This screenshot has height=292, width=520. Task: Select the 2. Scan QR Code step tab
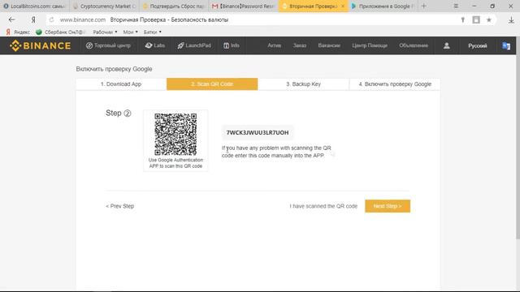click(212, 84)
